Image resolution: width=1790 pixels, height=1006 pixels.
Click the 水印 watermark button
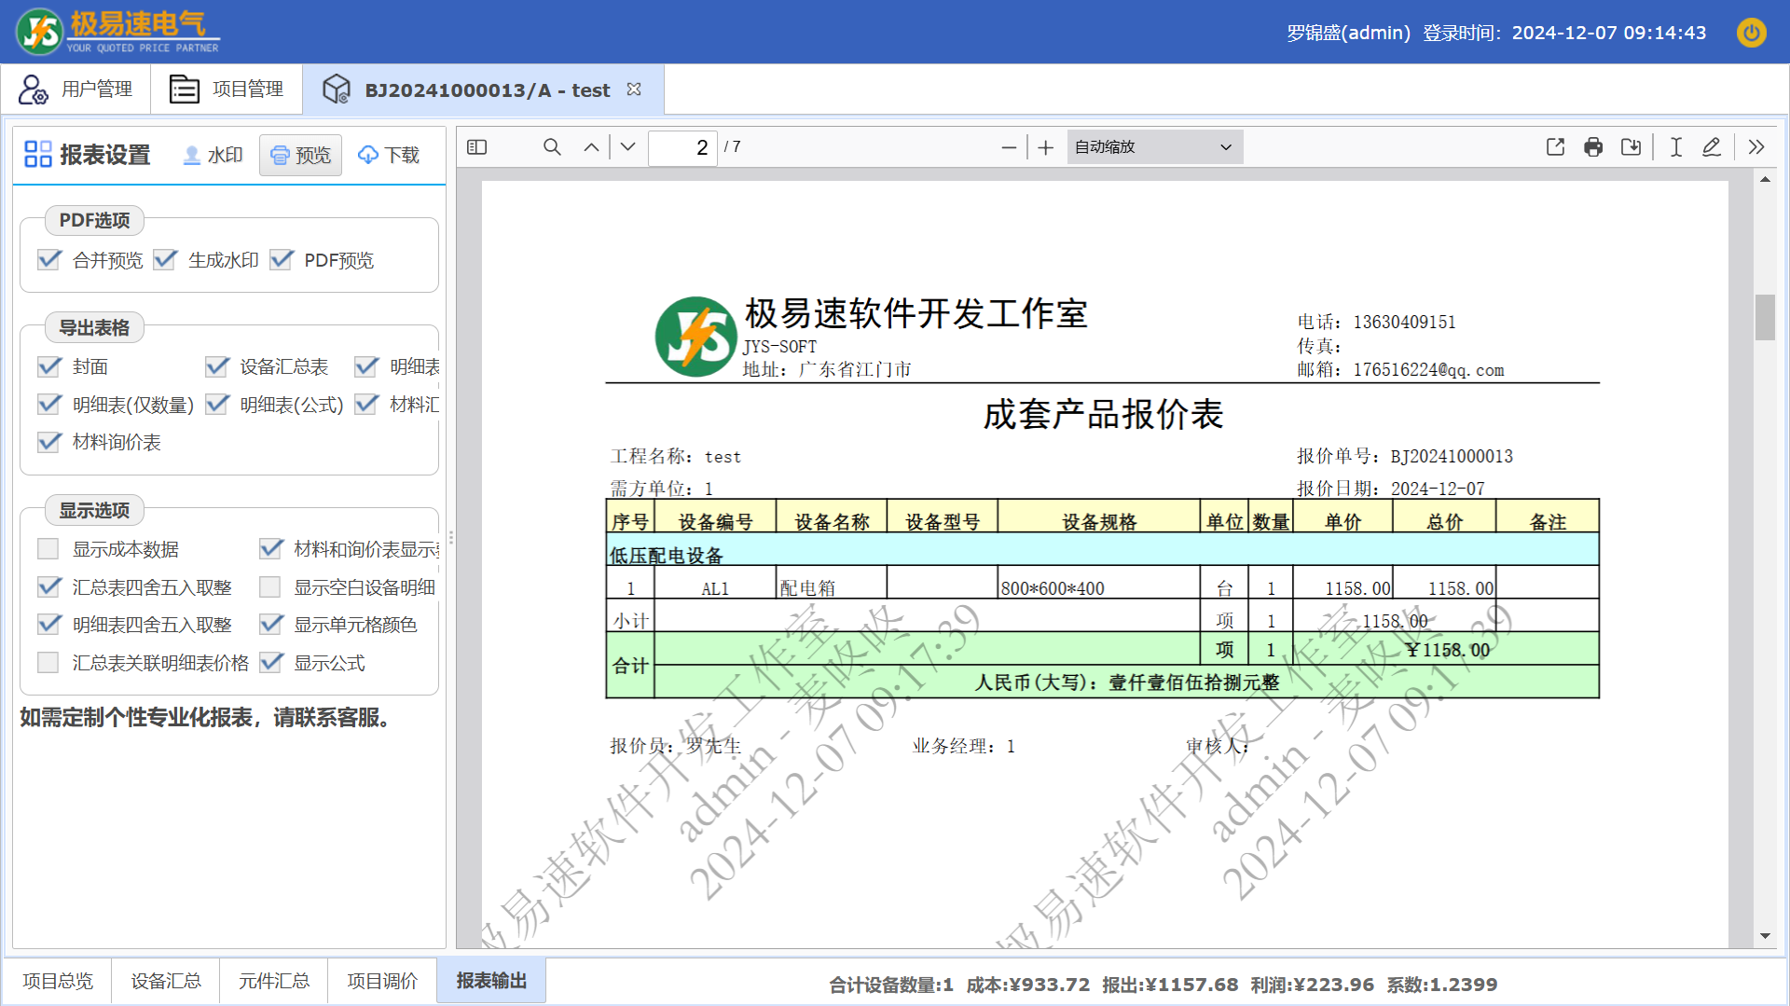coord(213,155)
